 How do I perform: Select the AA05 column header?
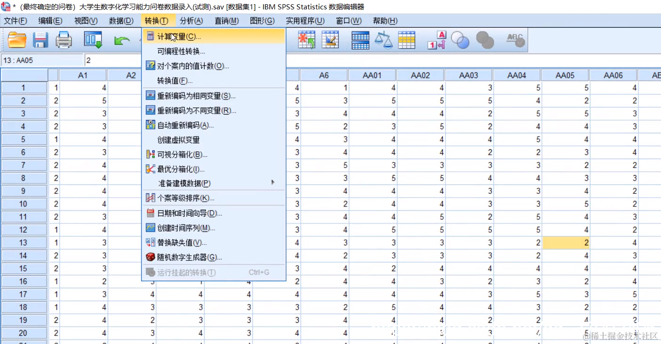tap(565, 74)
